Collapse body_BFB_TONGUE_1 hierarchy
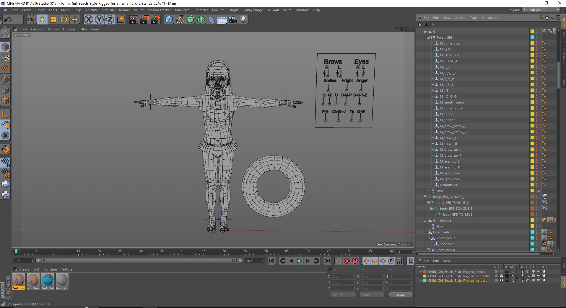566x308 pixels. pos(425,196)
